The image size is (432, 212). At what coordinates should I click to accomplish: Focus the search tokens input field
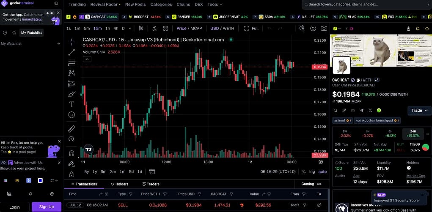point(366,4)
